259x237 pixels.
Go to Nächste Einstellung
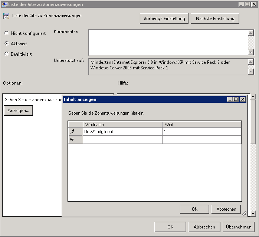point(215,19)
